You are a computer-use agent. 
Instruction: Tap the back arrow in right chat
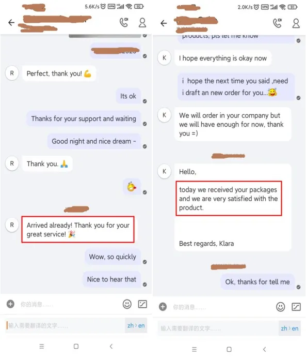tap(164, 23)
